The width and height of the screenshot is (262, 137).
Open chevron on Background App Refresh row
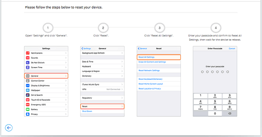click(x=122, y=53)
